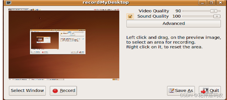This screenshot has width=227, height=100.
Task: Close the recordMyDesktop window
Action: pyautogui.click(x=220, y=2)
